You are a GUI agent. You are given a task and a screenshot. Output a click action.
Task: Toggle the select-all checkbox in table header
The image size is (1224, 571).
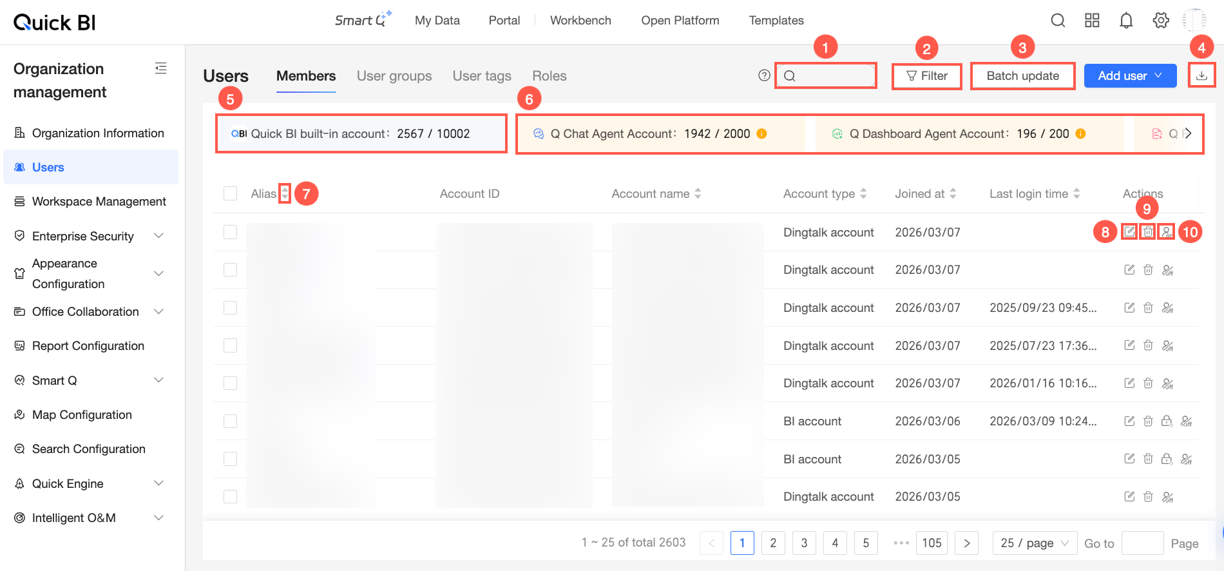click(x=230, y=193)
